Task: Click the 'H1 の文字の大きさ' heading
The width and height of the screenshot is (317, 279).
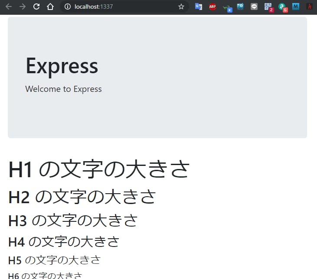Action: point(99,169)
